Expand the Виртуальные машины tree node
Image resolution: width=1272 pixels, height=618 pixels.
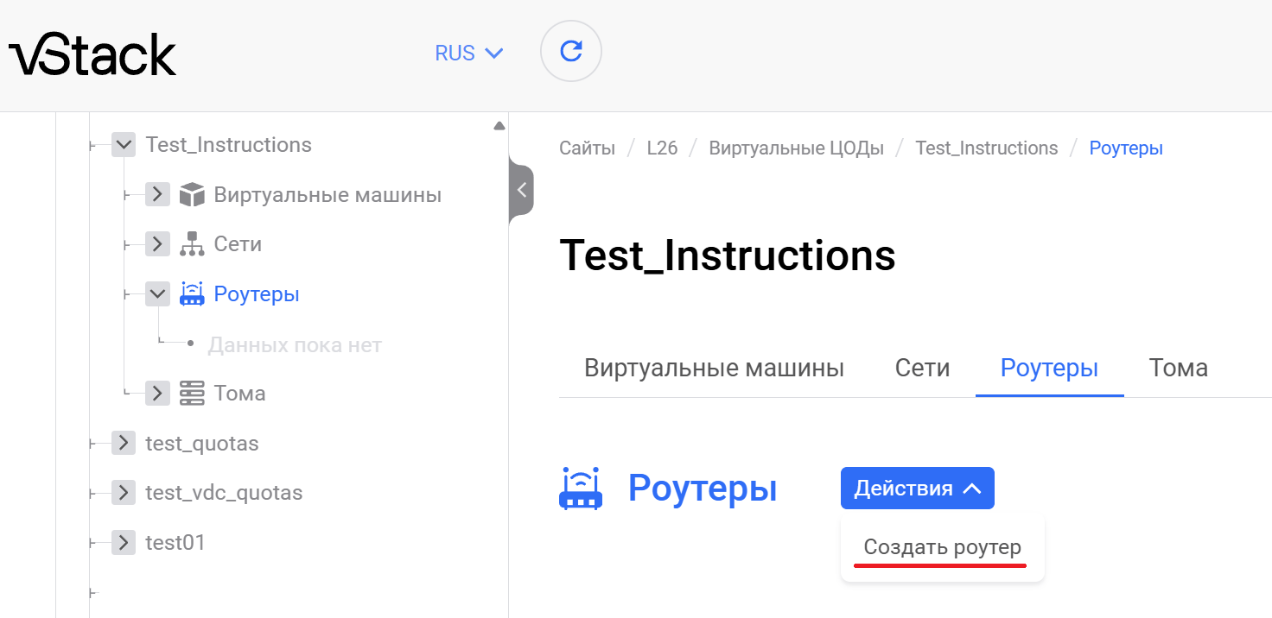point(156,195)
